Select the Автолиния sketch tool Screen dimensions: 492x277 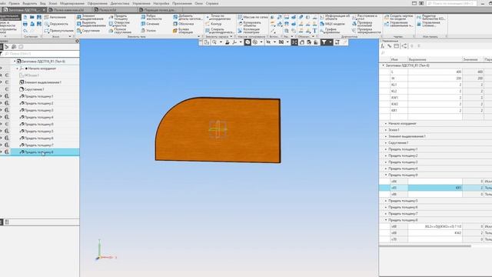[x=55, y=17]
